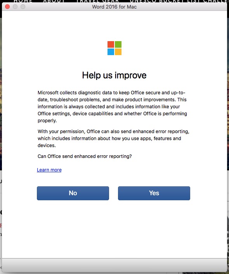Click the question Can Office send enhanced error reporting
Screen dimensions: 229x274
click(x=85, y=156)
